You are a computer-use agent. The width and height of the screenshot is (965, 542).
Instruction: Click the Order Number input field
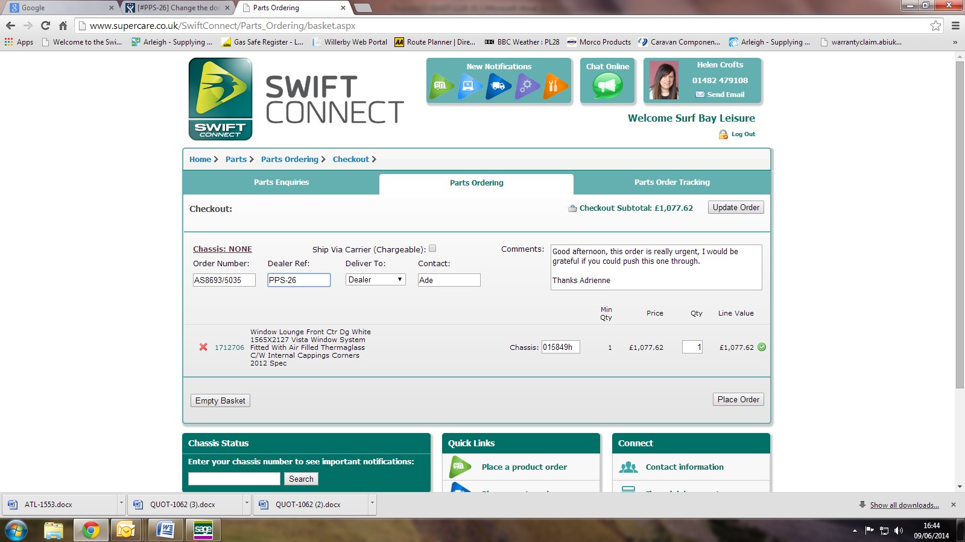coord(224,280)
